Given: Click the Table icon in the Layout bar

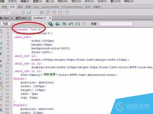Looking at the screenshot, I should tap(67, 13).
